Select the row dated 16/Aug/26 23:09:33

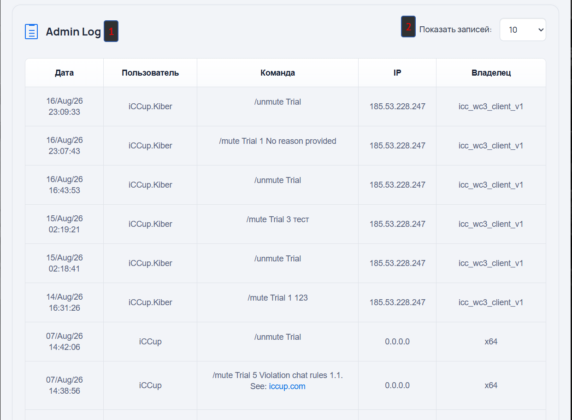click(x=285, y=106)
